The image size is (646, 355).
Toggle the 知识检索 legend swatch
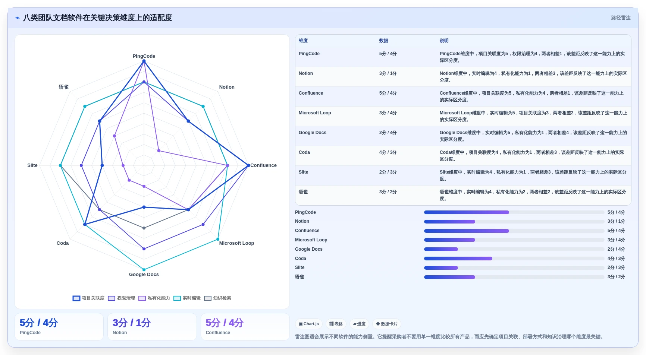click(208, 298)
